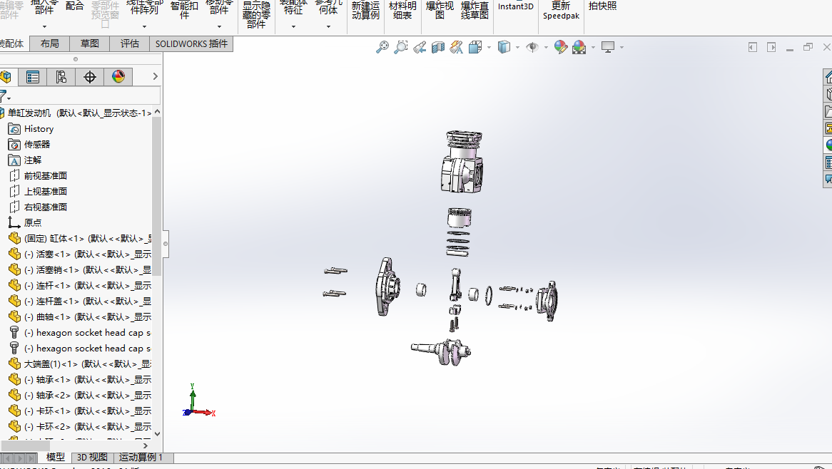Open 线性零部件阵列 dropdown arrow
The height and width of the screenshot is (469, 832).
[x=144, y=26]
